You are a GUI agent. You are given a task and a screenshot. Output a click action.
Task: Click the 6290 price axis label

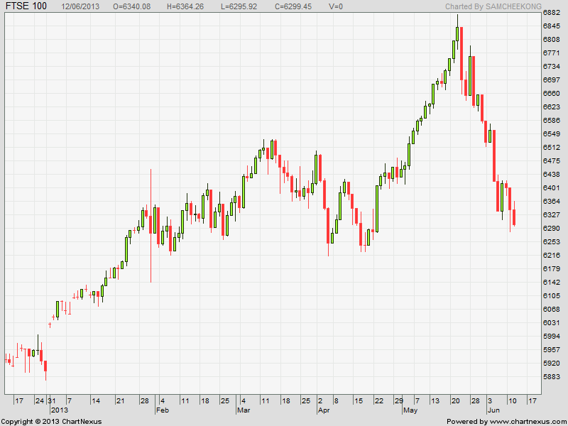click(x=552, y=228)
